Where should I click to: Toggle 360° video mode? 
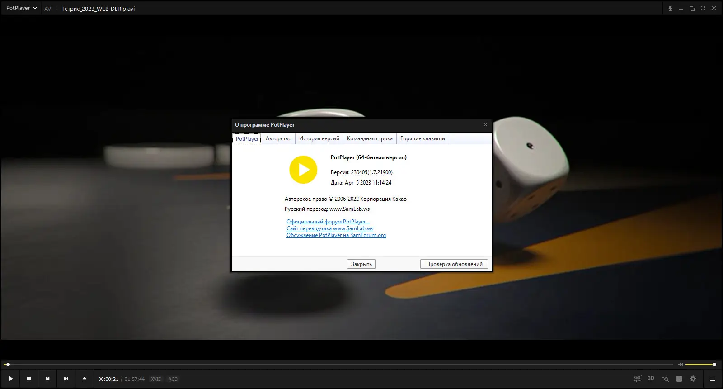pyautogui.click(x=637, y=379)
